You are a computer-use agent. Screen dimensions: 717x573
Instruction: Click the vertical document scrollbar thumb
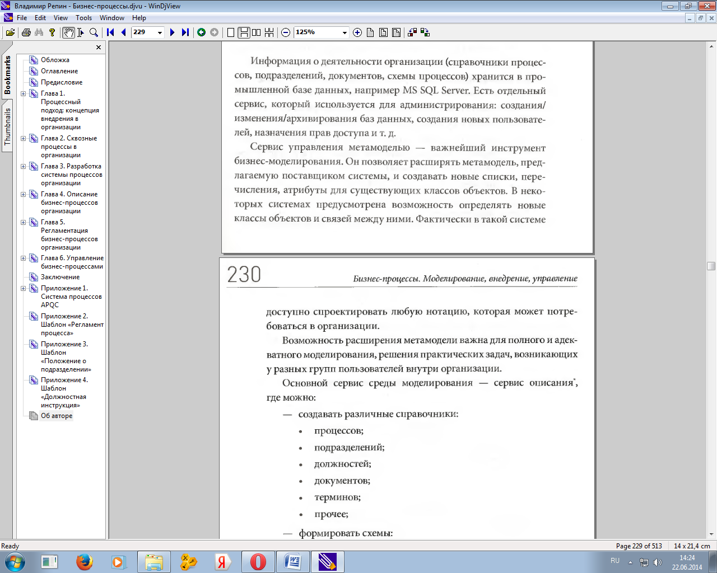tap(711, 266)
